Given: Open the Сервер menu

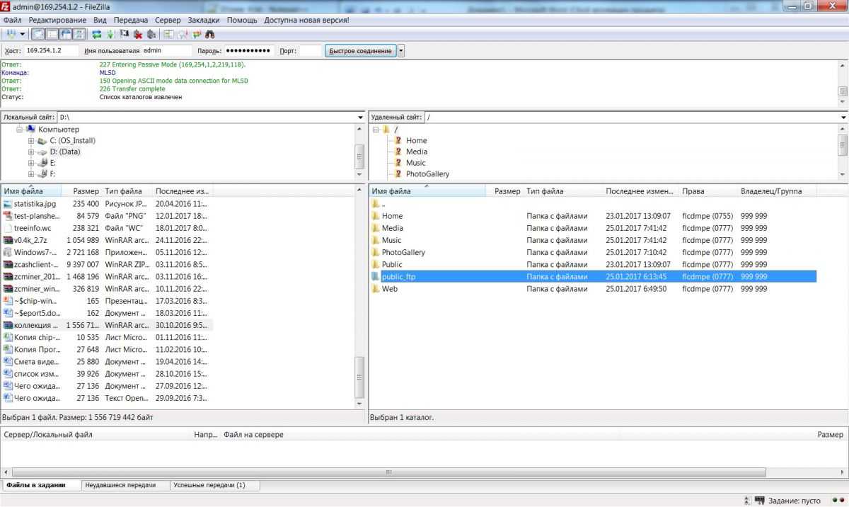Looking at the screenshot, I should pyautogui.click(x=168, y=20).
